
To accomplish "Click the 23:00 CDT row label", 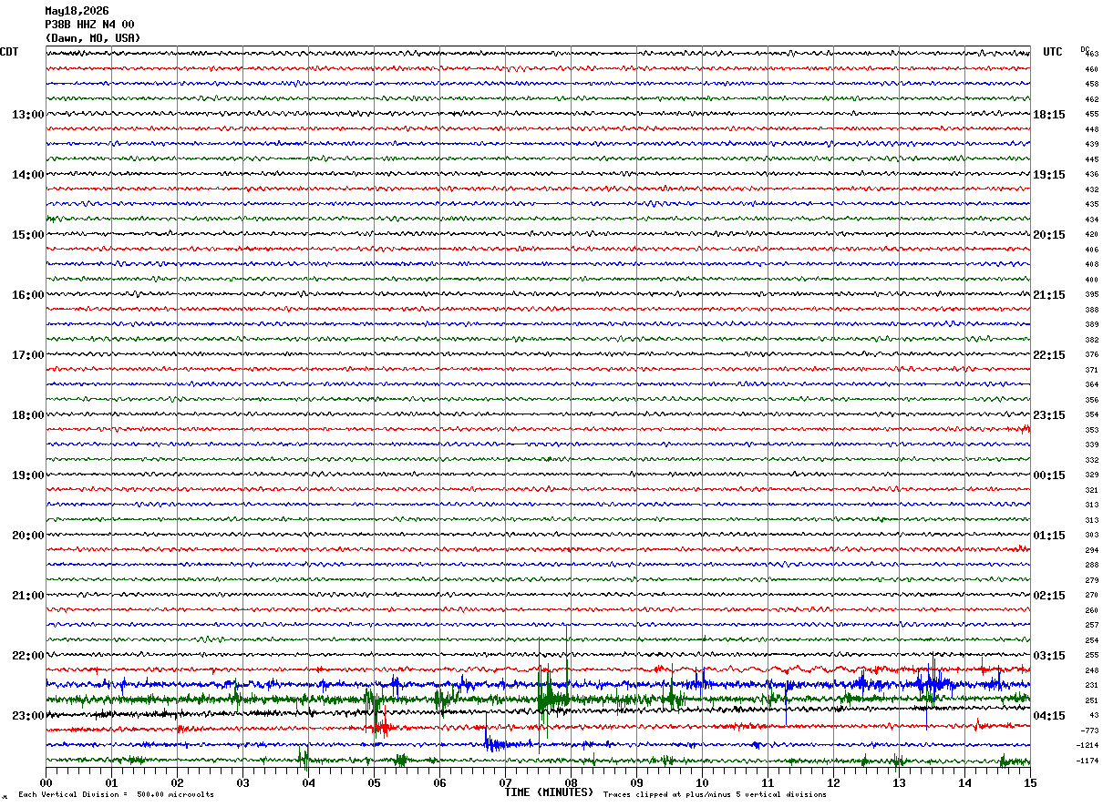I will [27, 716].
